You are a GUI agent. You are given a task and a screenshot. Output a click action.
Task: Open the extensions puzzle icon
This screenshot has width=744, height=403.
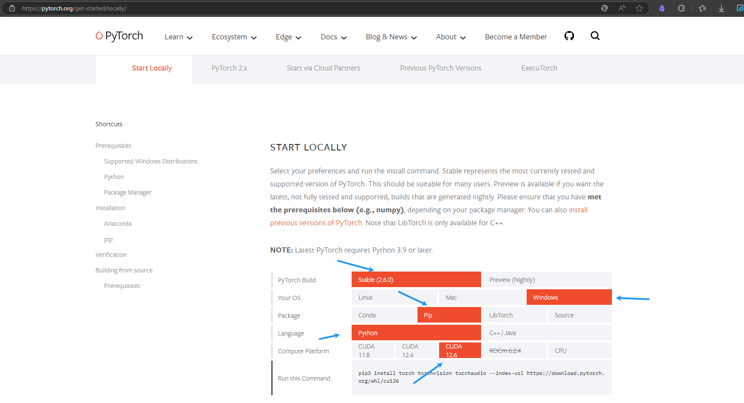(x=681, y=8)
